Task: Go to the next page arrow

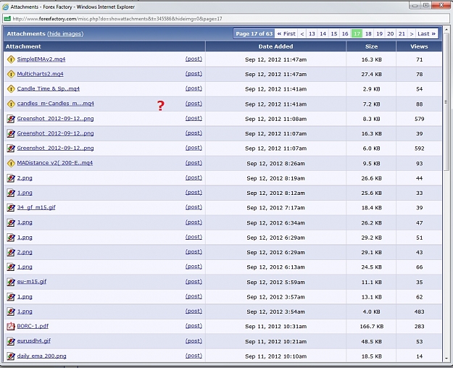Action: (x=412, y=34)
